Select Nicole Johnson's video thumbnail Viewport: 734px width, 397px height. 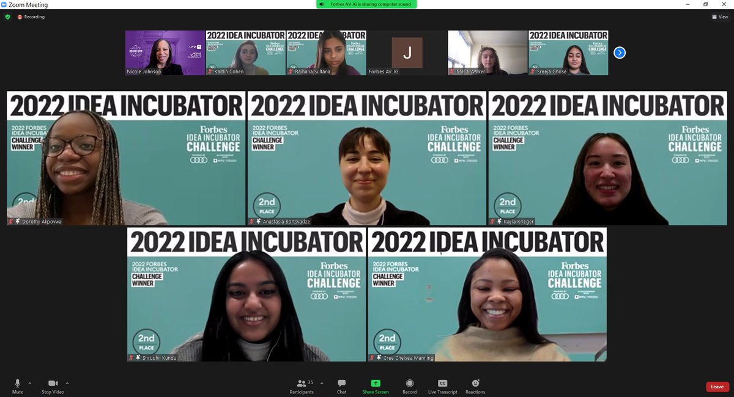click(x=165, y=53)
